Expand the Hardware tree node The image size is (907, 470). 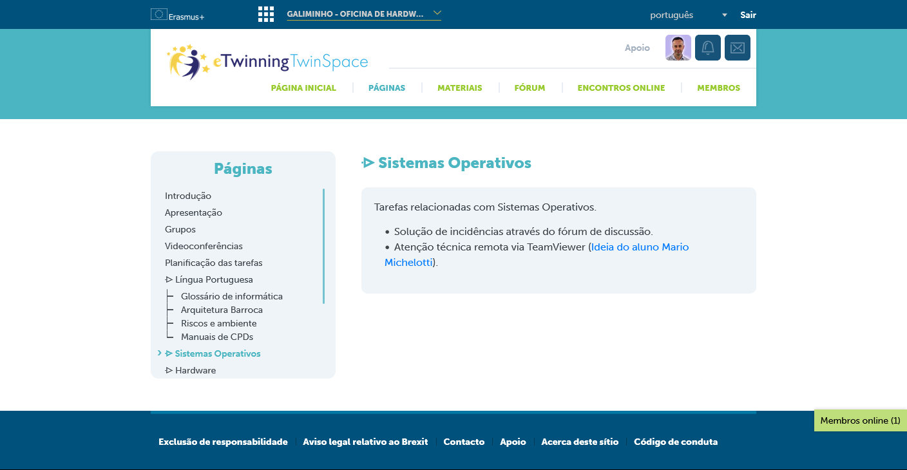[169, 370]
